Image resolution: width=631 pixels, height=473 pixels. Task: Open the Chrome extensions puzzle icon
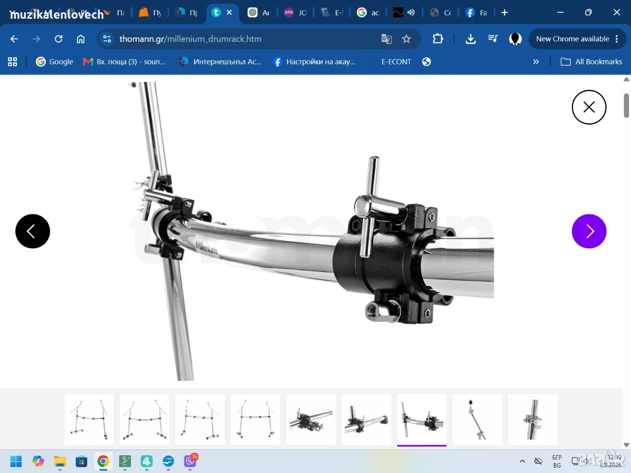coord(438,38)
